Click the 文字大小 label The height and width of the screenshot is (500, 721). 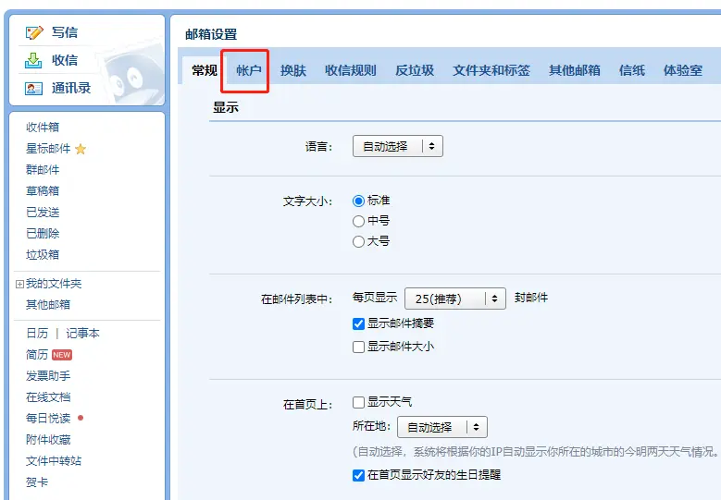[x=307, y=201]
